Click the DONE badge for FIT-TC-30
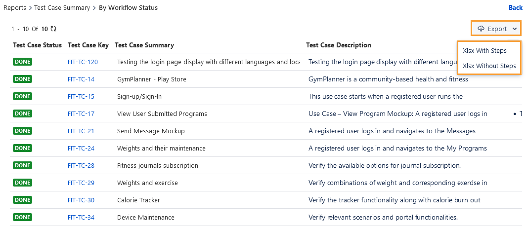 point(23,200)
